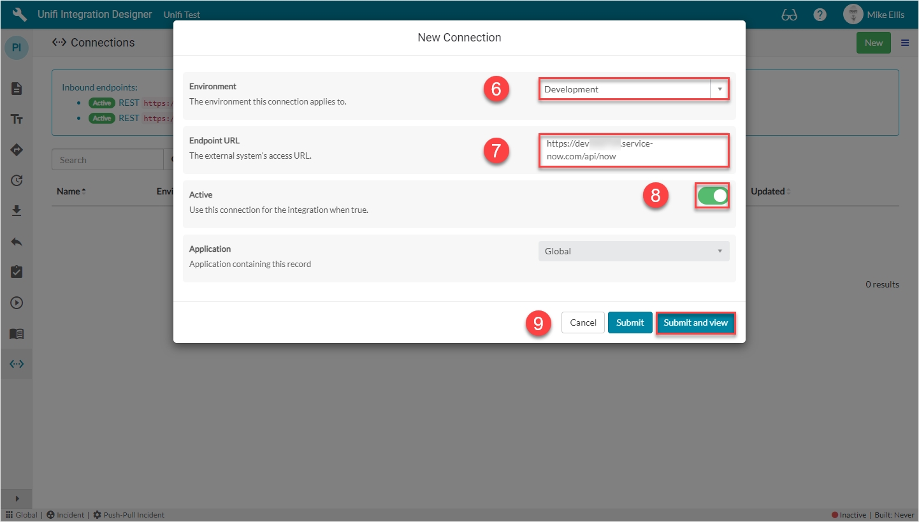919x522 pixels.
Task: Open the play circle icon in sidebar
Action: [x=17, y=303]
